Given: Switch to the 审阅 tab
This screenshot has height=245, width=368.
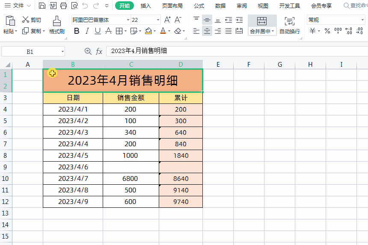Looking at the screenshot, I should pyautogui.click(x=242, y=6).
